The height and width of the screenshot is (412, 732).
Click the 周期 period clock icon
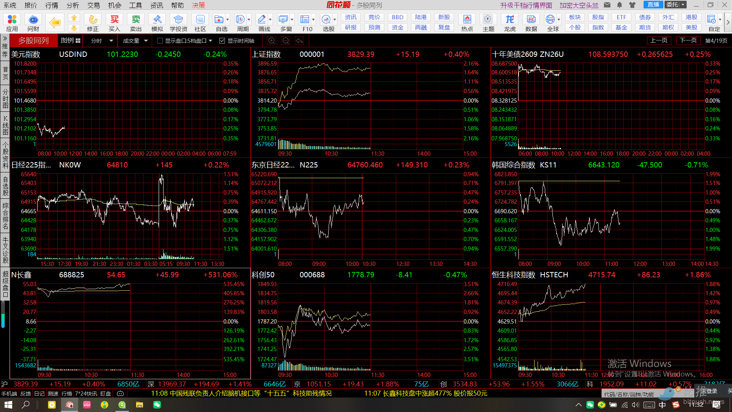tap(241, 23)
